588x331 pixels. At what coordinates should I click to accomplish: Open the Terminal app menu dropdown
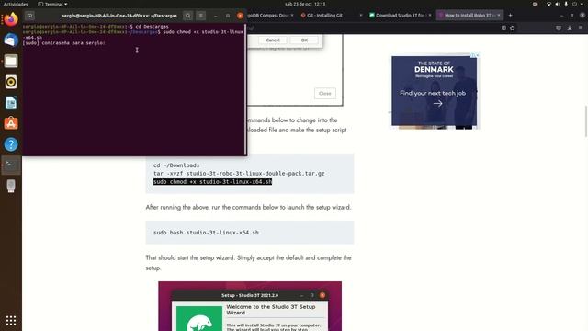52,4
